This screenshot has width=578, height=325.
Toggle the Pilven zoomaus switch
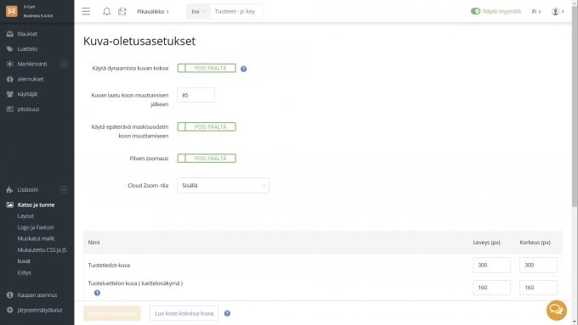tap(207, 159)
